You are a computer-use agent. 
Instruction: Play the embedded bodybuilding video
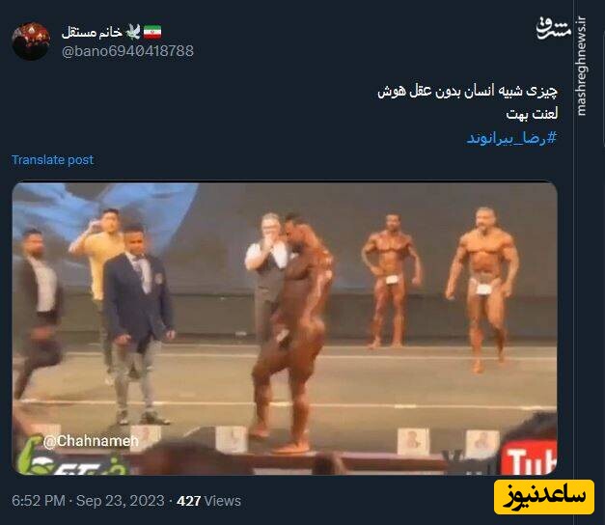pyautogui.click(x=285, y=328)
